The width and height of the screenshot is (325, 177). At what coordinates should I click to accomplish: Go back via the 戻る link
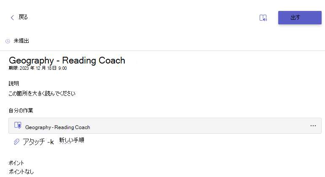tap(23, 17)
